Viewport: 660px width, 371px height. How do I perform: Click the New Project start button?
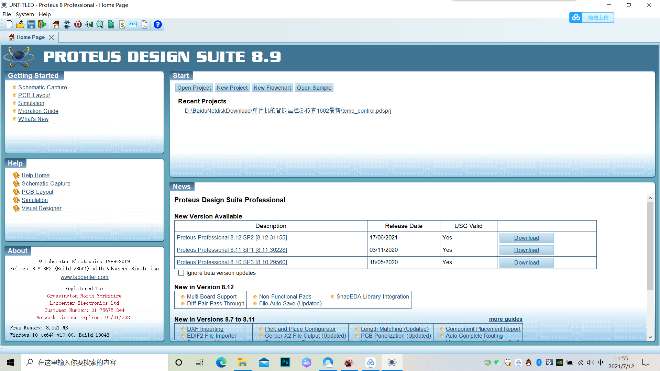[232, 88]
